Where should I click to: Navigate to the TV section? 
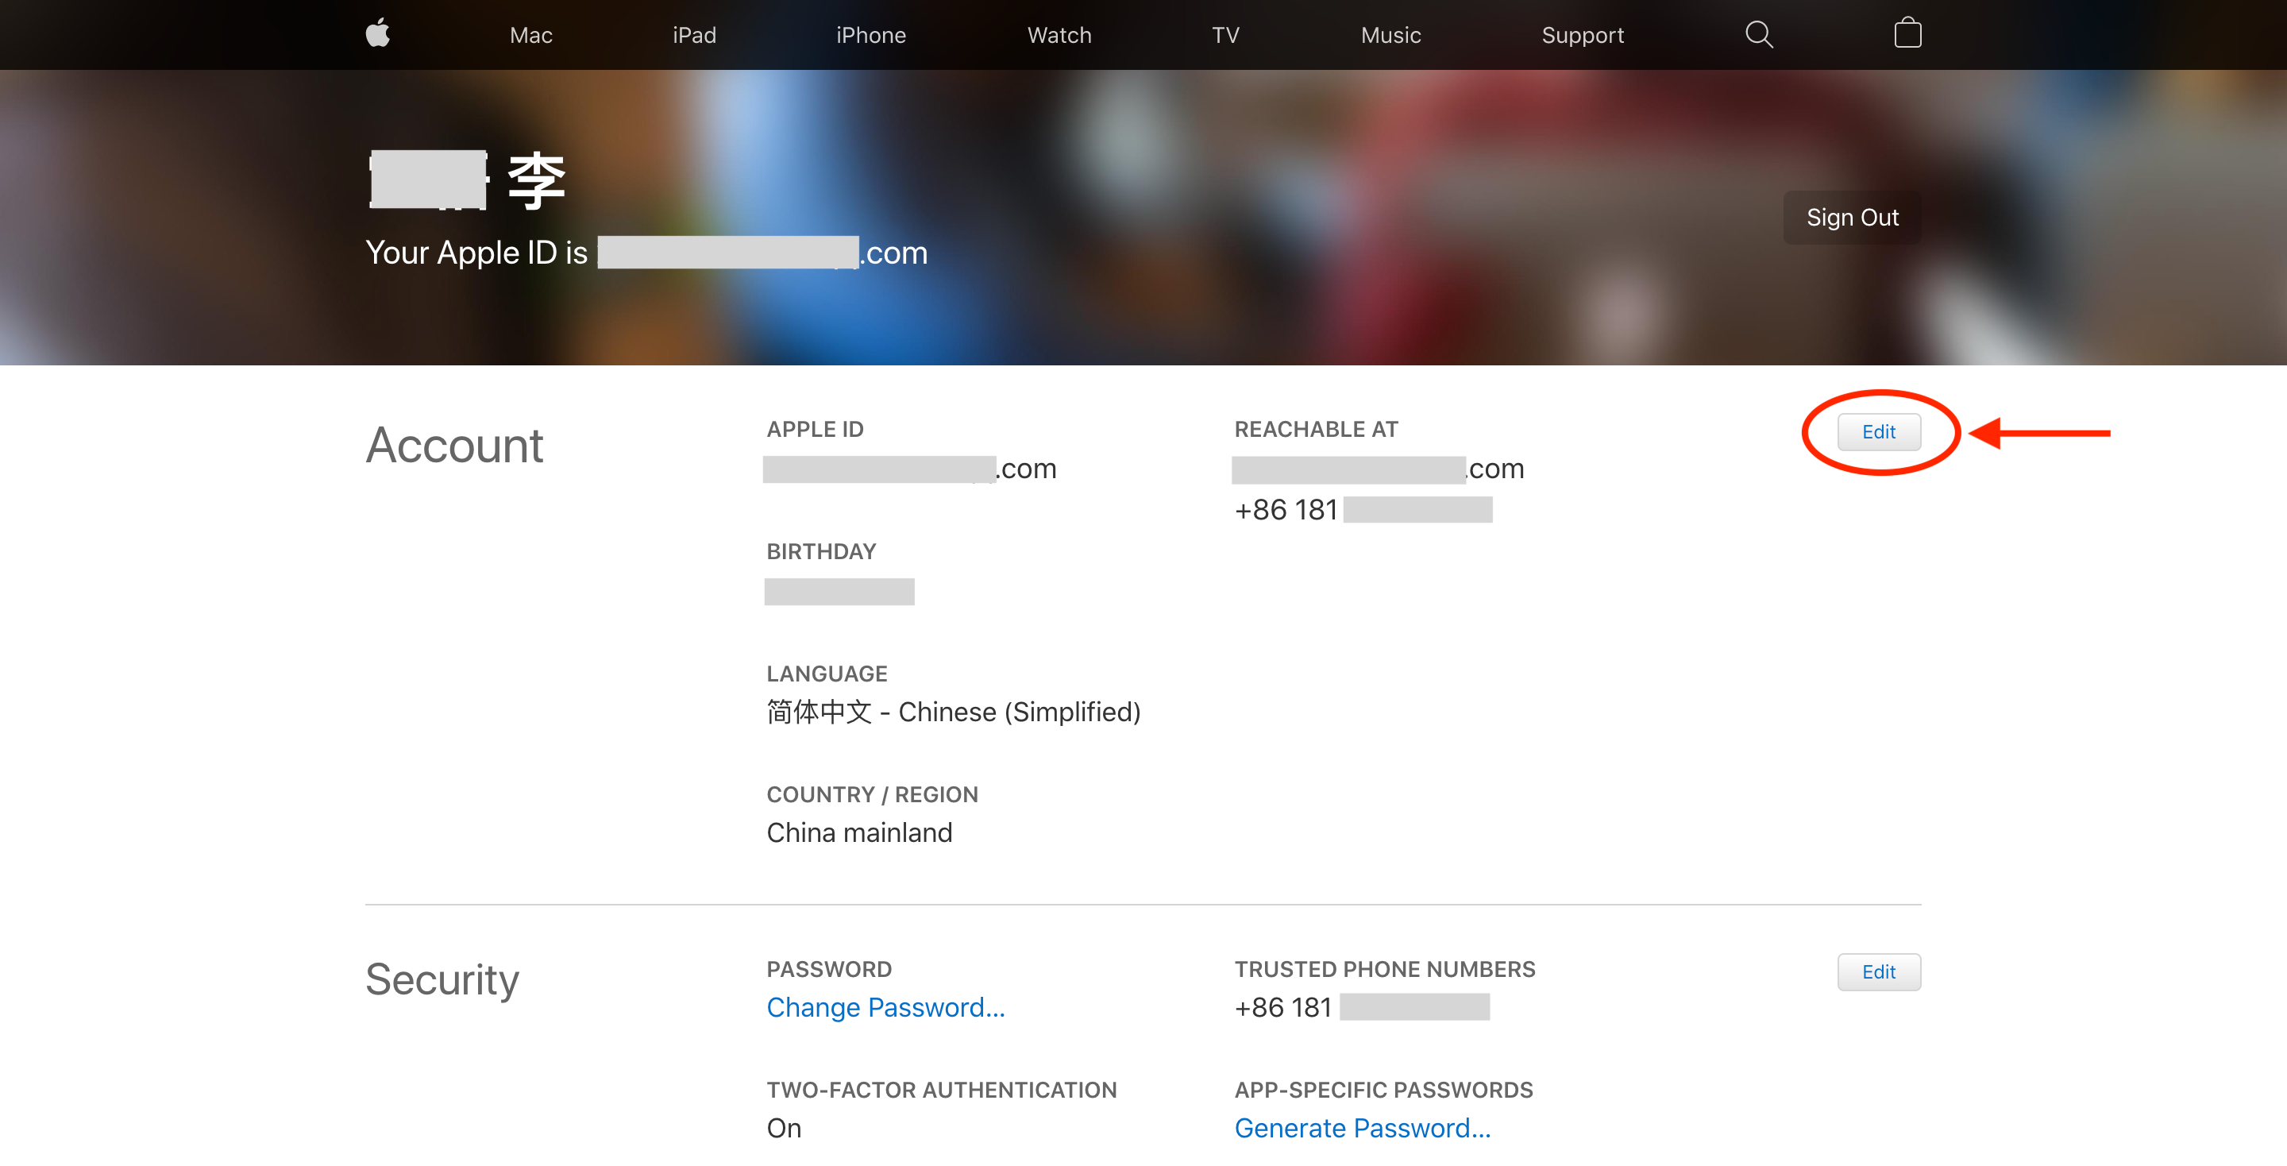1225,36
